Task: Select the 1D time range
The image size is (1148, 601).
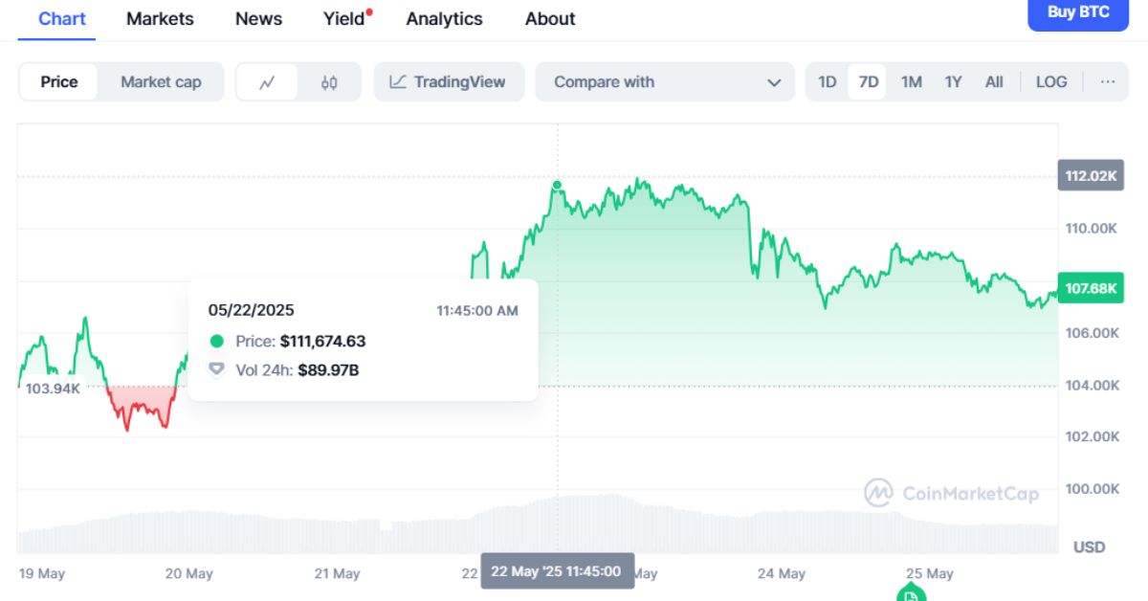Action: (x=828, y=82)
